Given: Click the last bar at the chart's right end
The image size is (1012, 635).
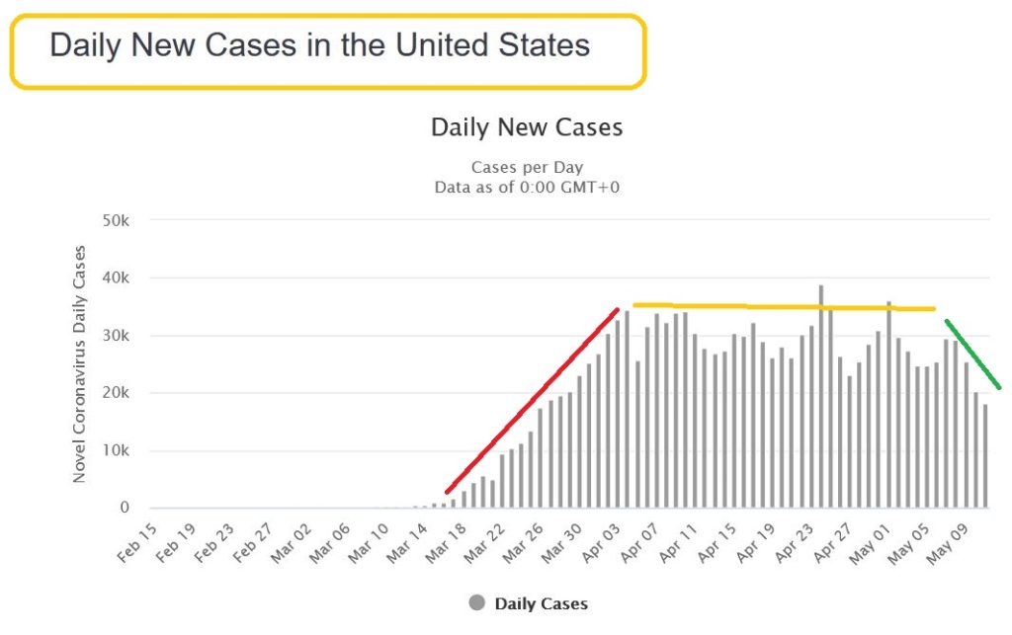Looking at the screenshot, I should tap(985, 456).
